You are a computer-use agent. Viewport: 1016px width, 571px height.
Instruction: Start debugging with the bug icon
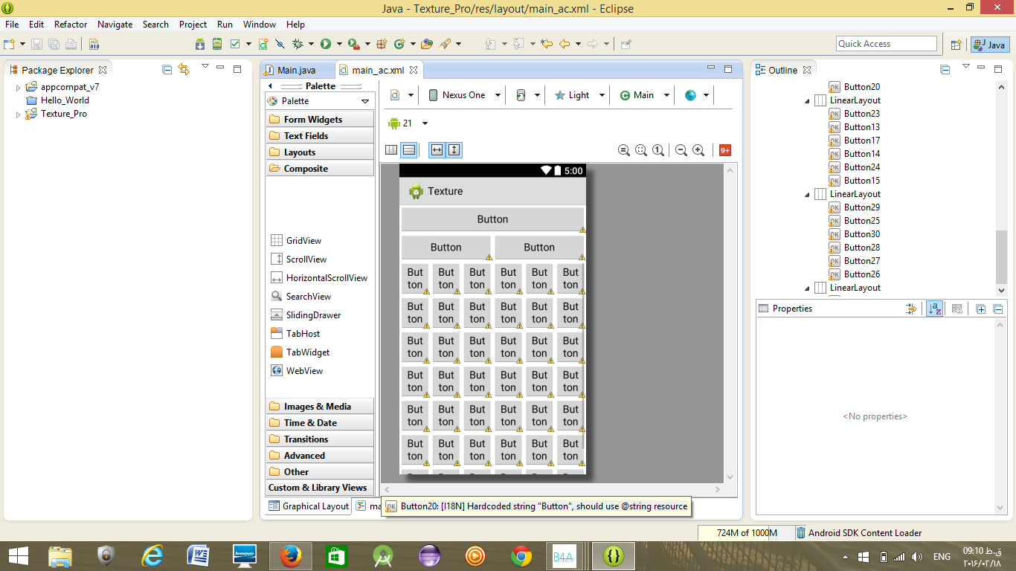[x=298, y=44]
